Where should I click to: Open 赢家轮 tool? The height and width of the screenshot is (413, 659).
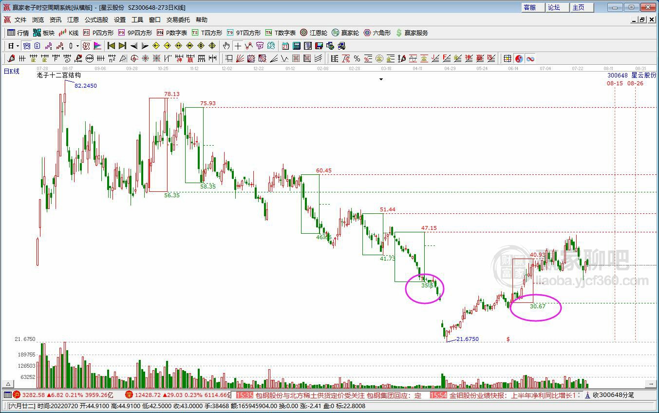(345, 33)
